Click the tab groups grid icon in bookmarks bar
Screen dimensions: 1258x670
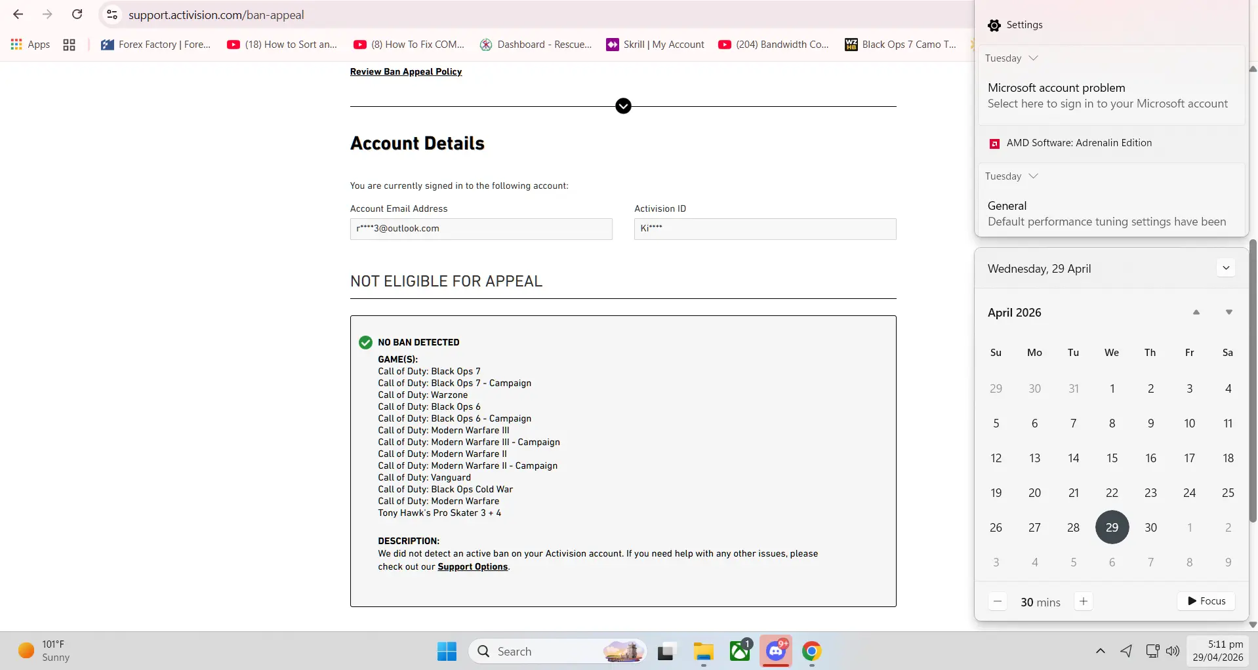pyautogui.click(x=69, y=45)
